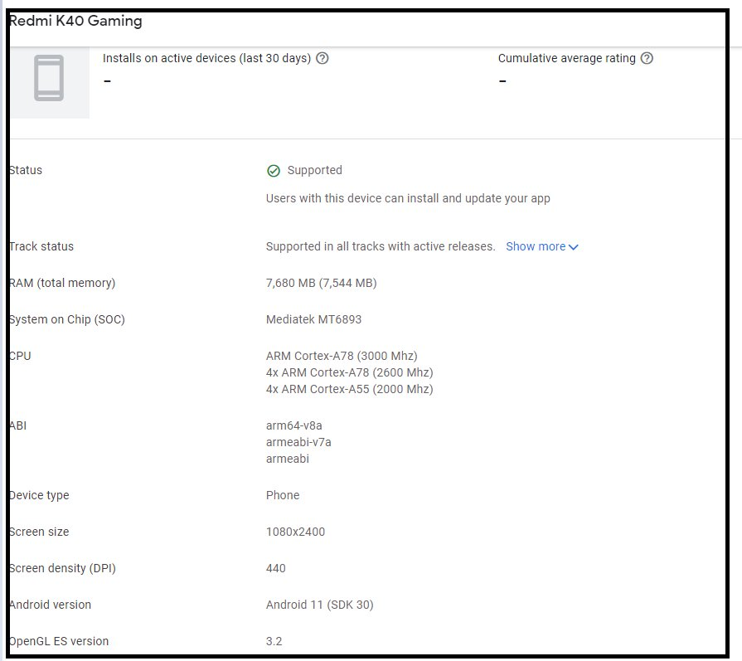The height and width of the screenshot is (661, 742).
Task: Click the Screen density (DPI) label
Action: (62, 568)
